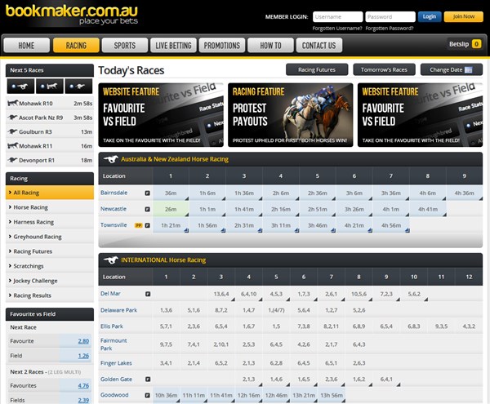The image size is (490, 404).
Task: Click the Fields multi odds 2.39
Action: tap(83, 400)
